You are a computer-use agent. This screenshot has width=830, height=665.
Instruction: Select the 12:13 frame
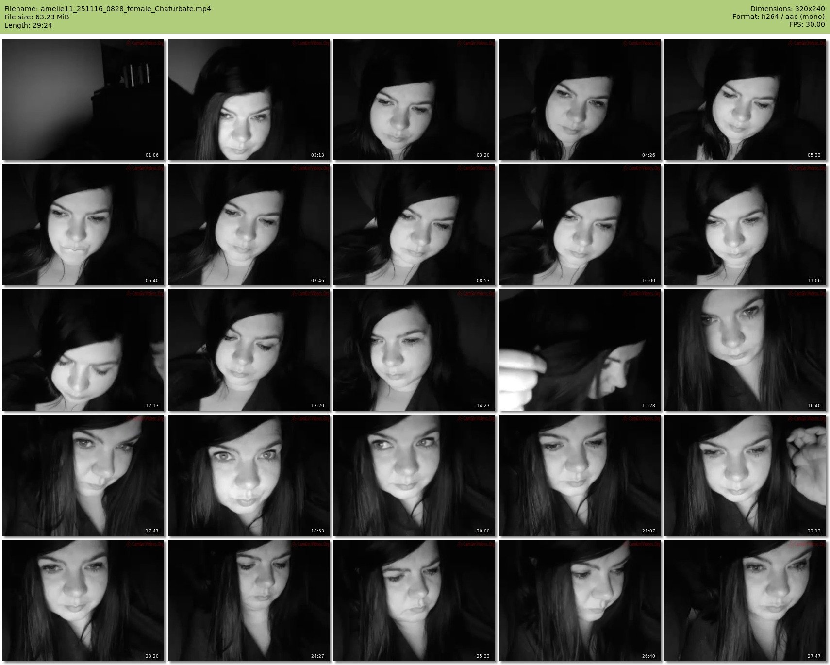(x=83, y=350)
